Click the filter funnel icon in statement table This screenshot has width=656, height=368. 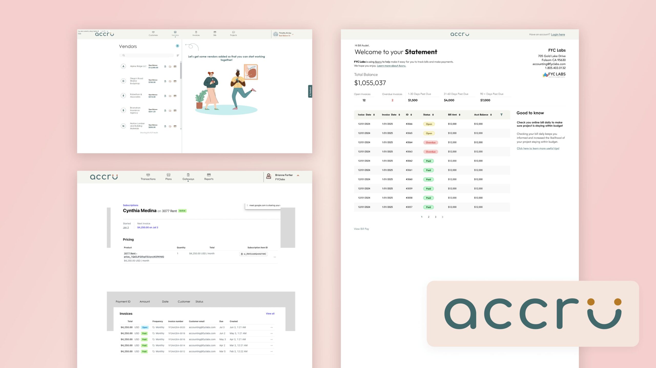(x=501, y=115)
